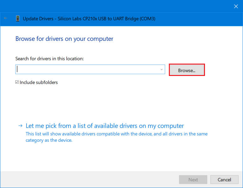
Task: Click the blank white area below Include subfolders
Action: [x=120, y=101]
